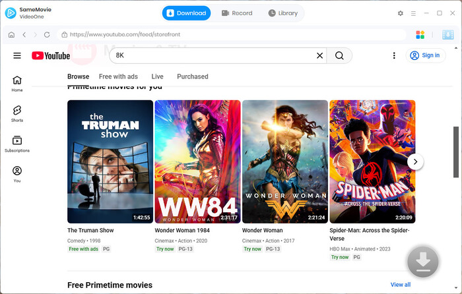Open Wonder Woman 1984 poster

[x=197, y=162]
